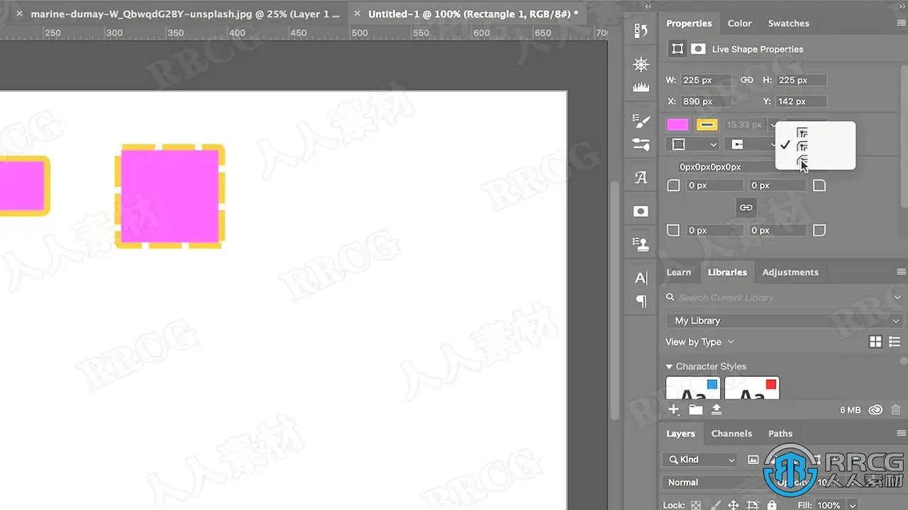Lock transparent pixels in Layers panel
The width and height of the screenshot is (908, 510).
tap(696, 506)
